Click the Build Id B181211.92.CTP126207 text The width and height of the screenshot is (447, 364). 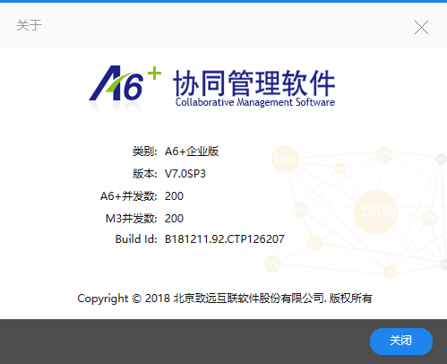tap(225, 239)
